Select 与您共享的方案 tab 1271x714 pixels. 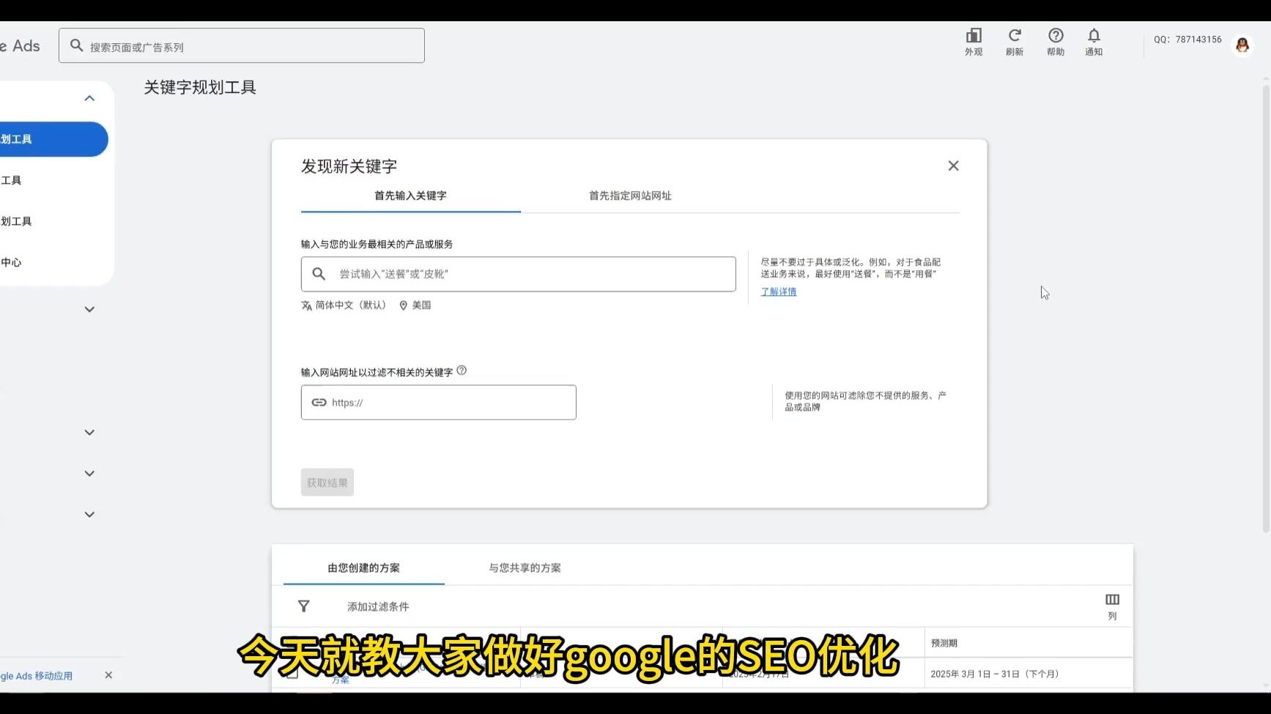(x=525, y=568)
